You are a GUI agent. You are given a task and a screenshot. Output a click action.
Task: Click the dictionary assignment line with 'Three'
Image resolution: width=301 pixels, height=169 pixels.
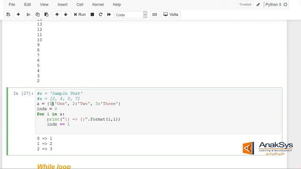click(x=79, y=104)
